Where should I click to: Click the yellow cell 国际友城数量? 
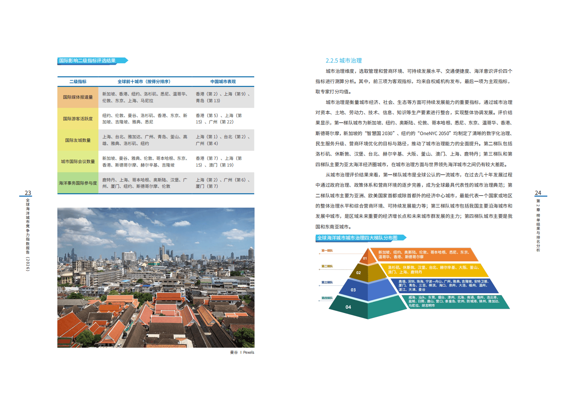(x=78, y=140)
